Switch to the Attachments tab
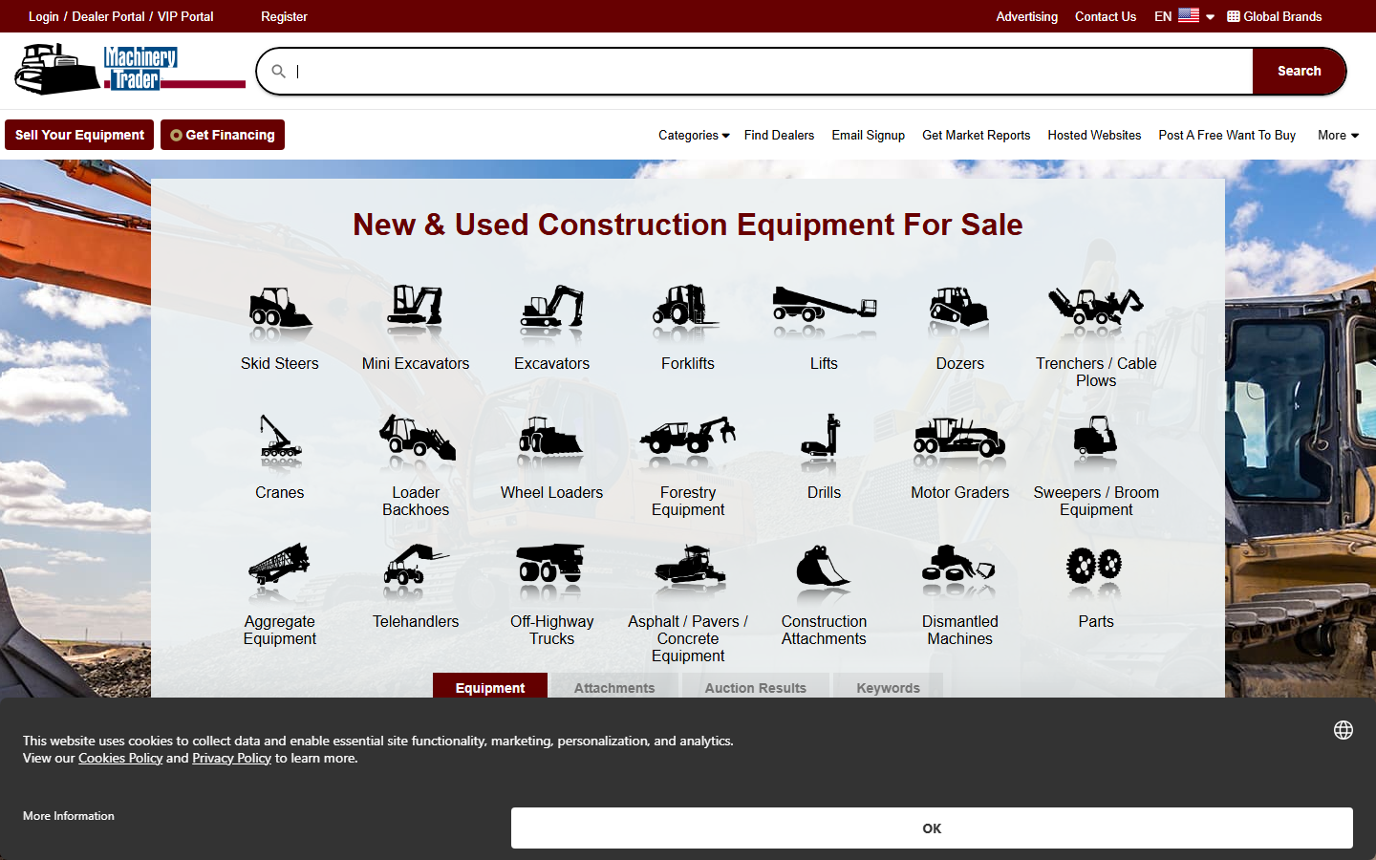1376x860 pixels. pyautogui.click(x=614, y=687)
